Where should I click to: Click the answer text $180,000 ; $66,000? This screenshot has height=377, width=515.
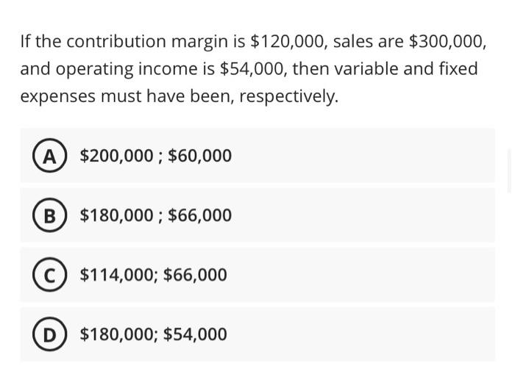coord(155,215)
